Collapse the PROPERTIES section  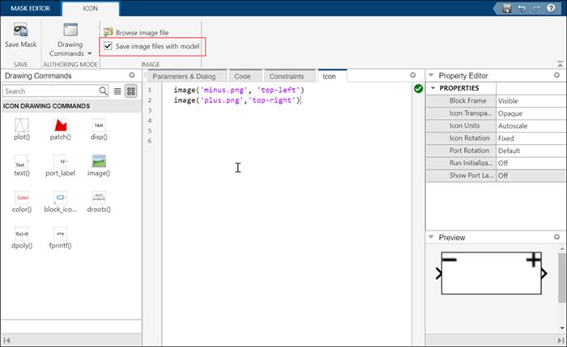(433, 88)
